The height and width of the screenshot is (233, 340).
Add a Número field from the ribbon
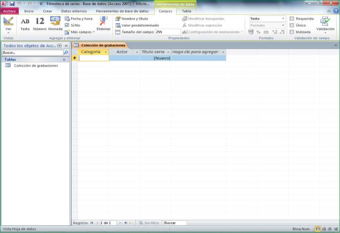click(x=40, y=24)
